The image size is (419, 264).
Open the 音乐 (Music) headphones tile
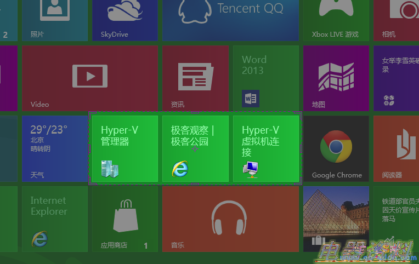tap(230, 219)
